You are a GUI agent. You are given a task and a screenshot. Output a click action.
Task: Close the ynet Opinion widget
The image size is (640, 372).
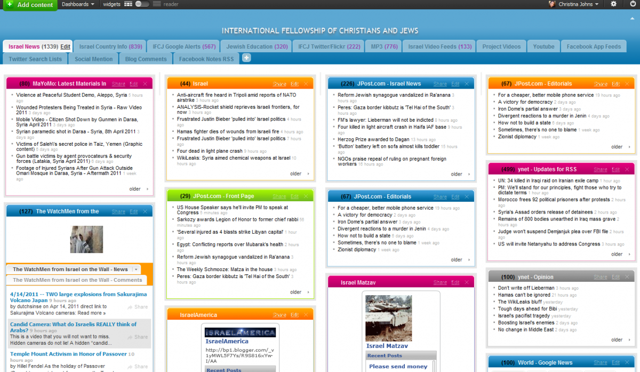click(x=627, y=277)
